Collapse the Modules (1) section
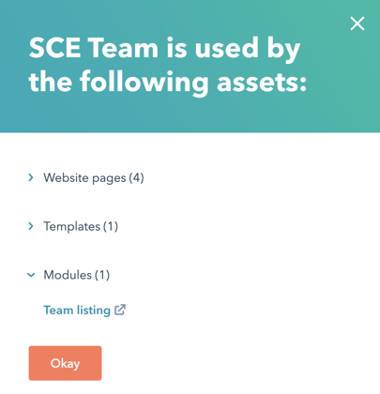This screenshot has height=394, width=380. click(68, 275)
